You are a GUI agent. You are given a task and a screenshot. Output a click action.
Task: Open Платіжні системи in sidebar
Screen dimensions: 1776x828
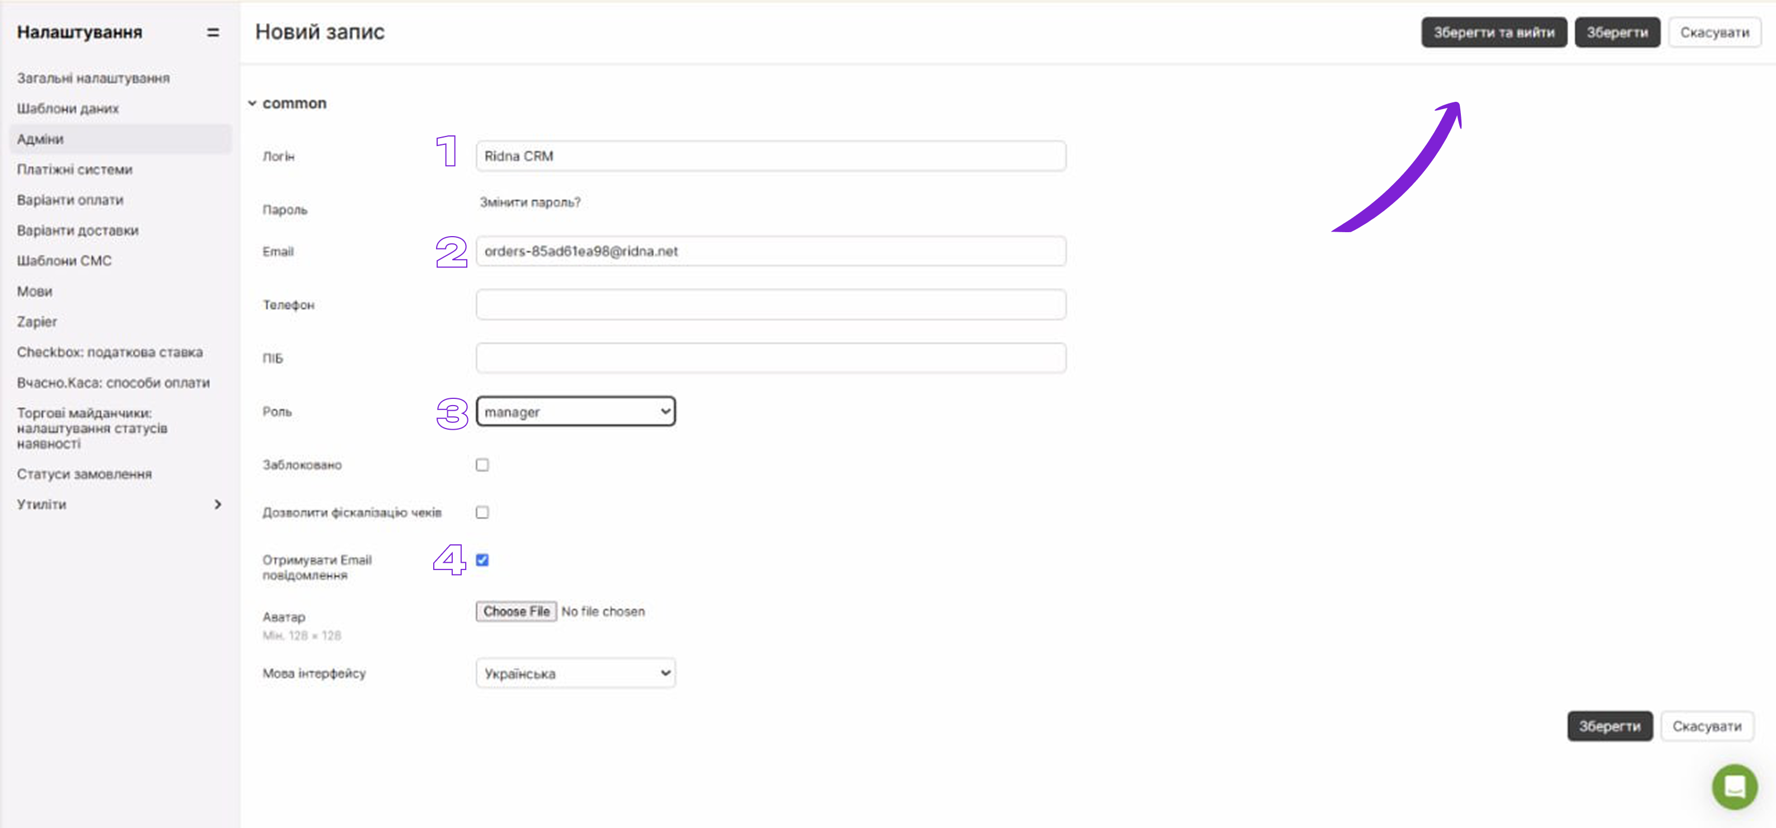pos(74,170)
